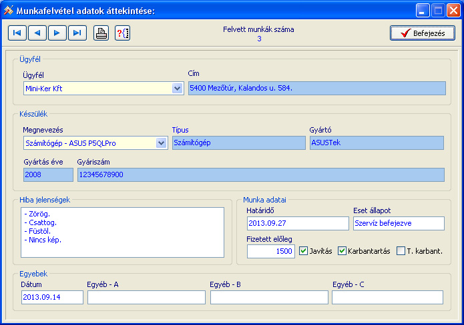This screenshot has width=464, height=325.
Task: Click the Gyártó field showing ASUSTek
Action: coord(377,143)
